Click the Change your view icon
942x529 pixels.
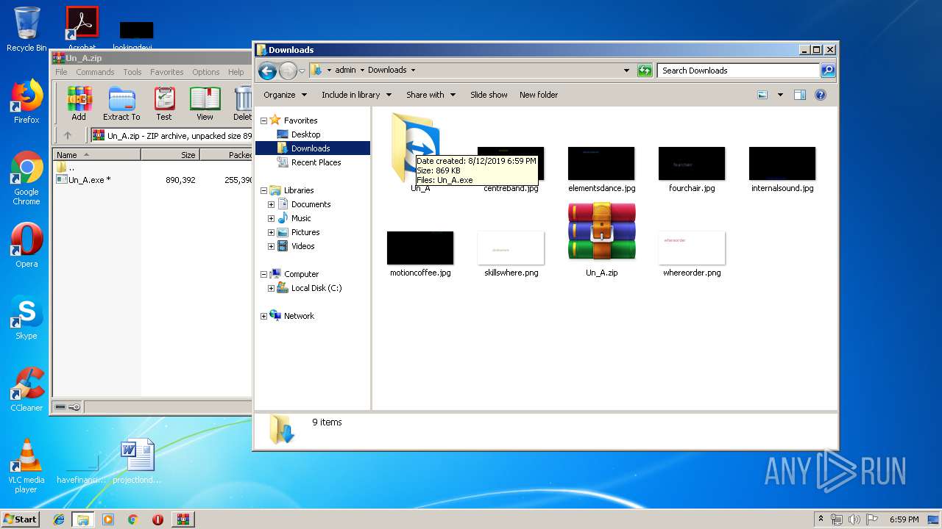763,95
